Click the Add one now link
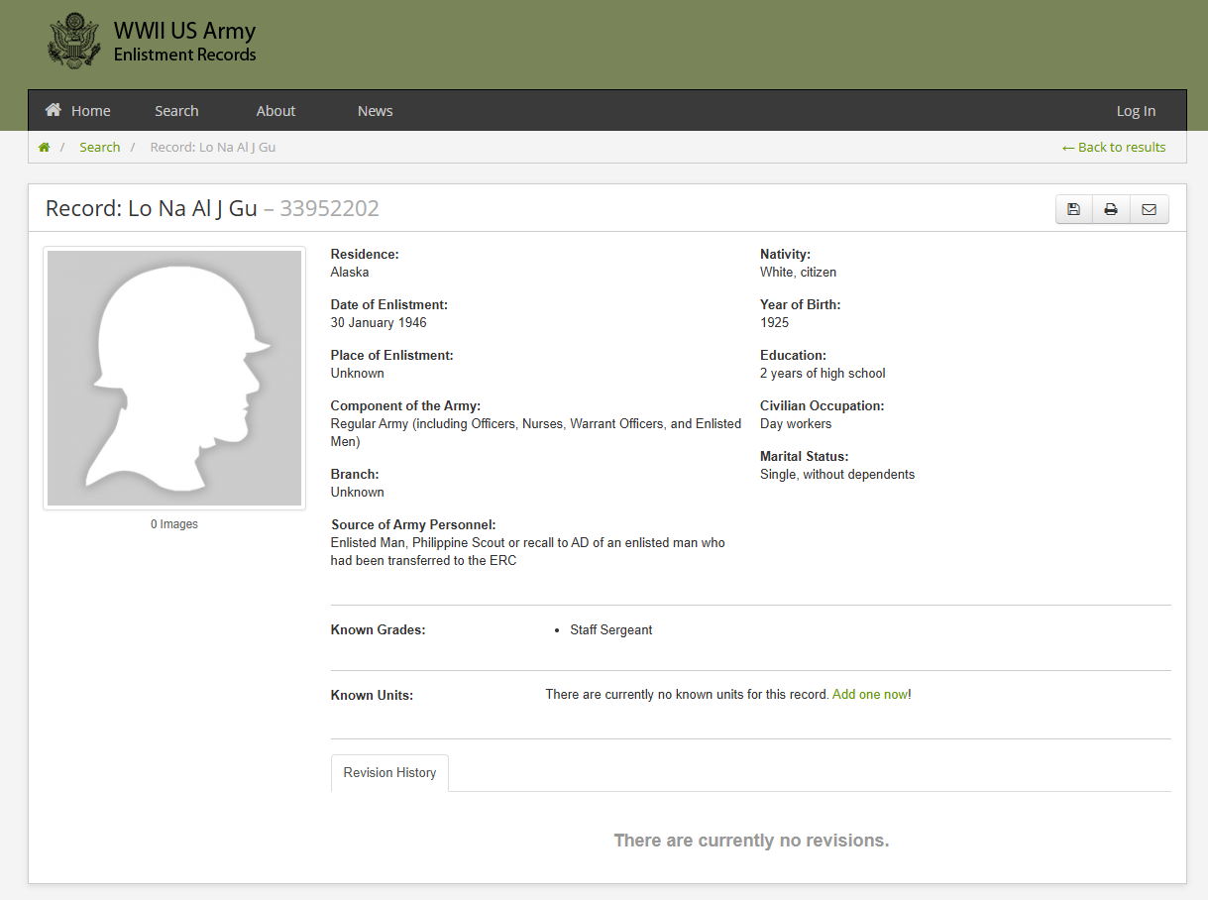 [869, 695]
